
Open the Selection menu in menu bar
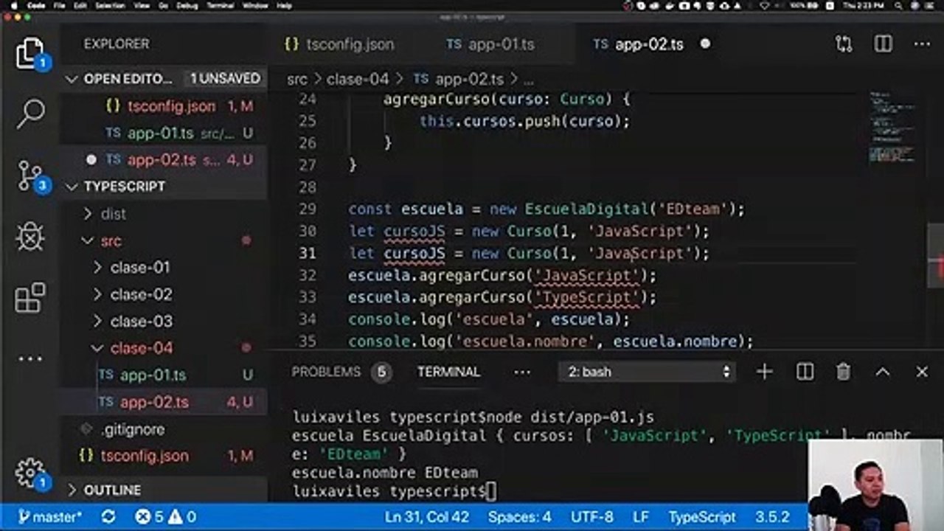pyautogui.click(x=108, y=5)
